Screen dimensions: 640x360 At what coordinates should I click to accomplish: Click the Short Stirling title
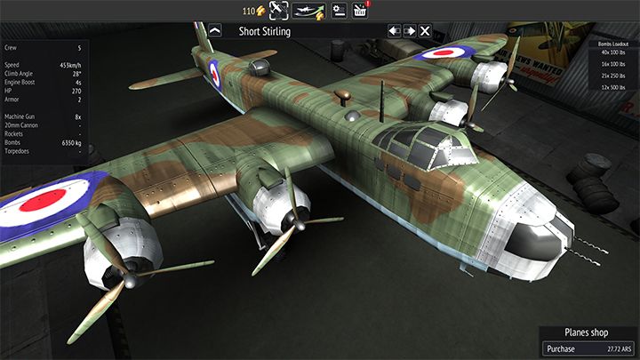265,31
